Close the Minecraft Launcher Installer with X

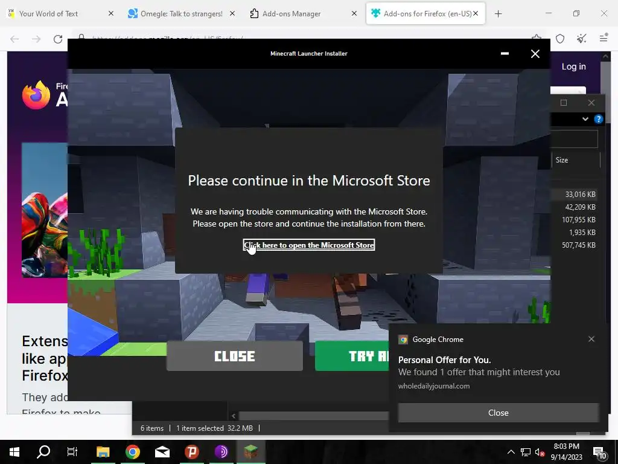[x=535, y=54]
